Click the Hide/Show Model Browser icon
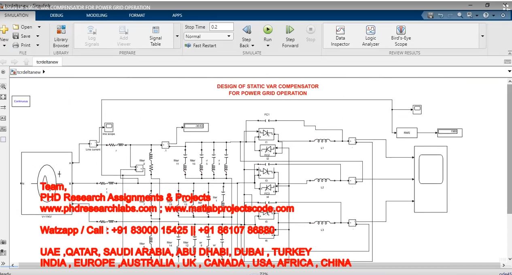 (3, 263)
